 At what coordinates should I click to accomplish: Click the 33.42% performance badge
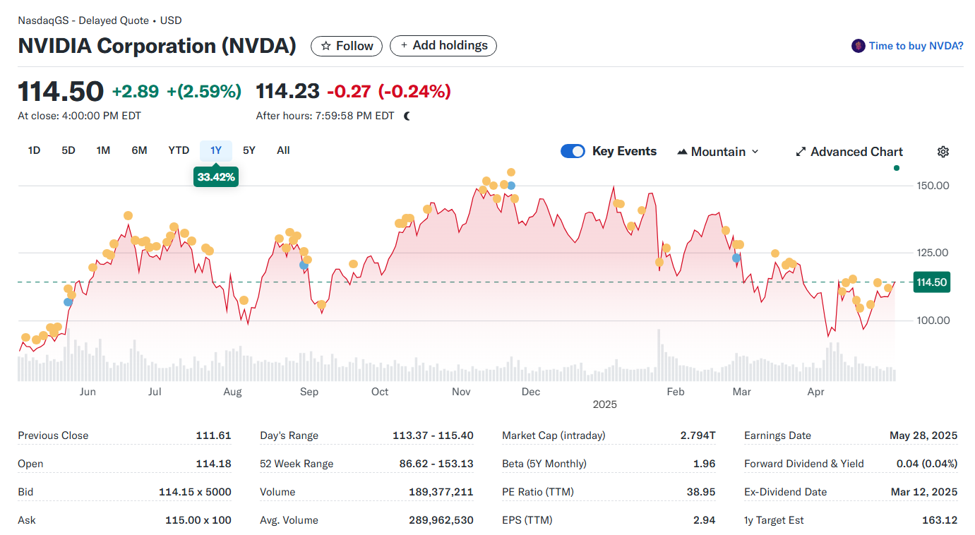pyautogui.click(x=216, y=176)
